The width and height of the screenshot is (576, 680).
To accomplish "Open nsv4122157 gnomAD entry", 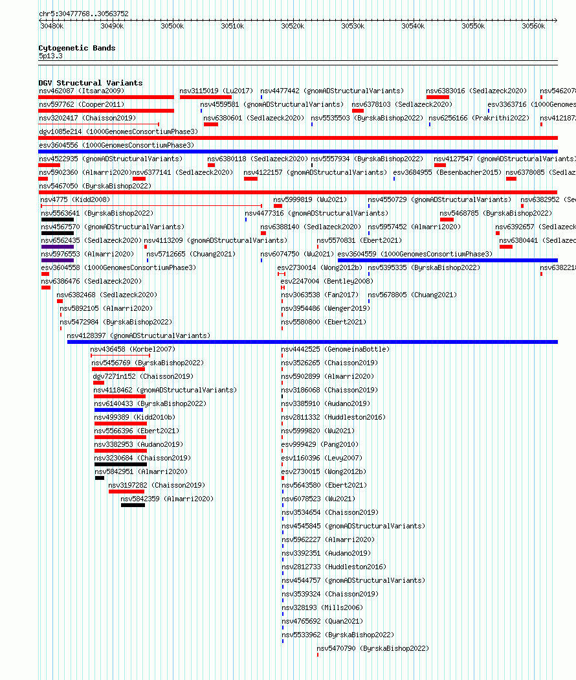I will (x=315, y=172).
